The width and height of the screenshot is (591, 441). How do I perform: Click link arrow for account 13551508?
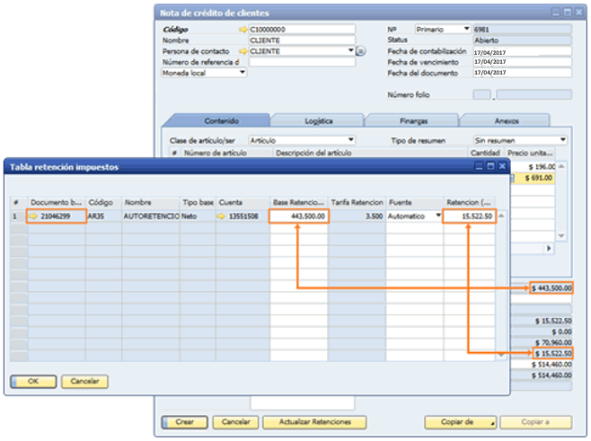pyautogui.click(x=222, y=216)
